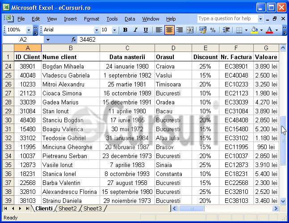Open Arial font name dropdown

coord(96,30)
